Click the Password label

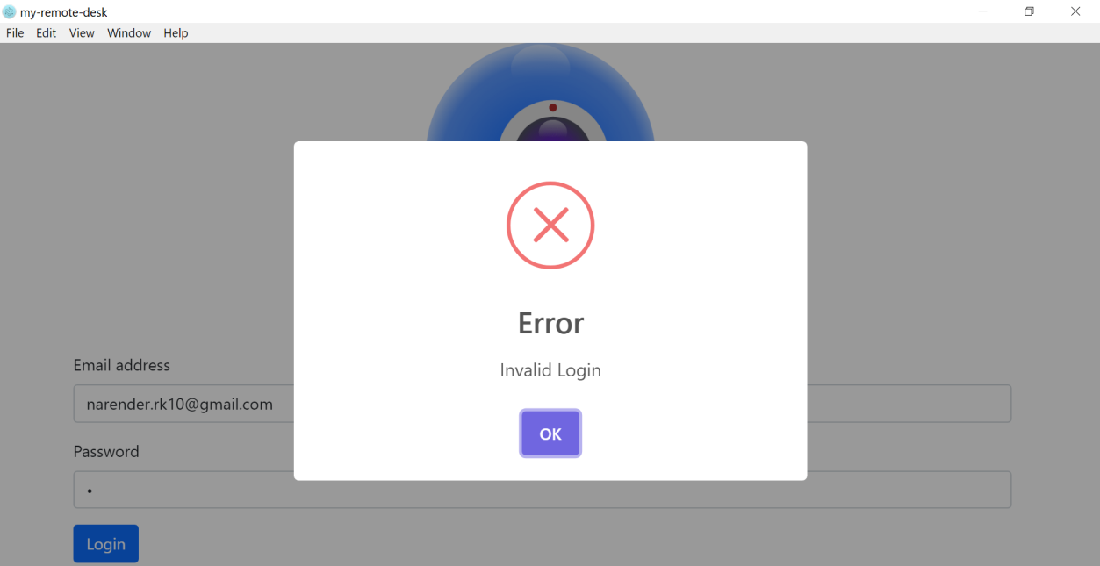(106, 452)
